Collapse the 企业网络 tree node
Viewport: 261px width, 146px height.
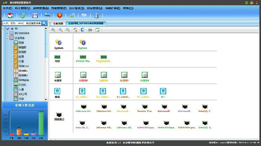coord(7,38)
